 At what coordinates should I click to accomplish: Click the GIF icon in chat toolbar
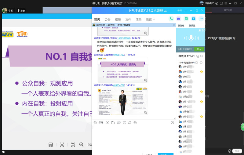point(101,123)
